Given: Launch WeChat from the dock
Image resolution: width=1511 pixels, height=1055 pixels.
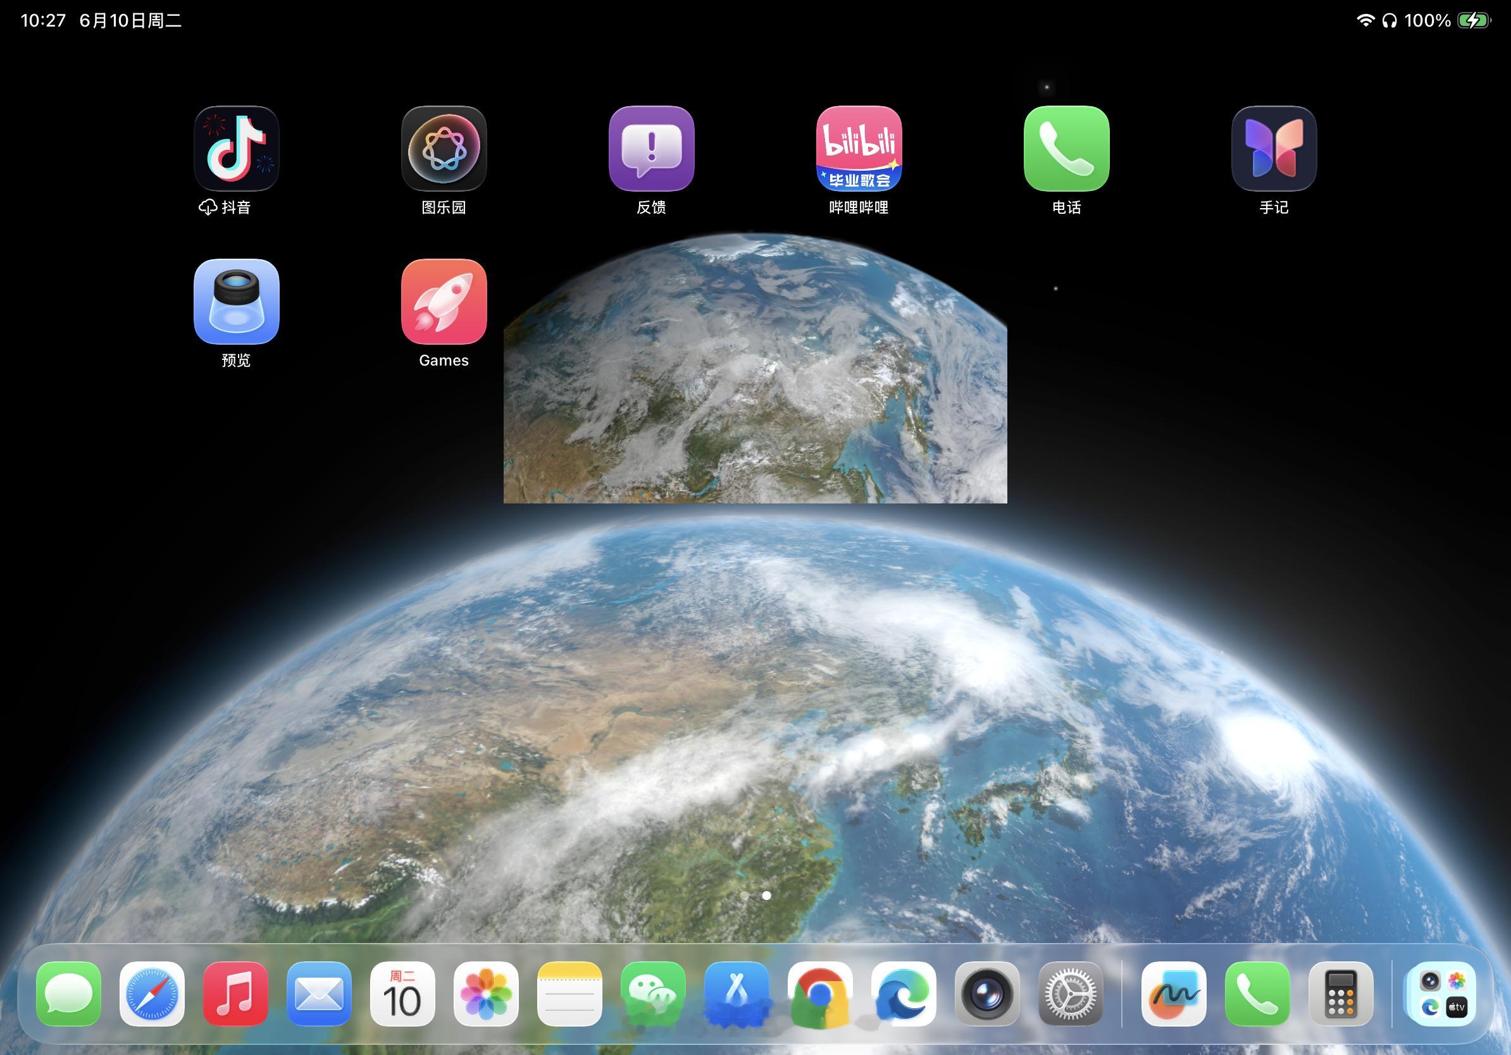Looking at the screenshot, I should coord(654,994).
